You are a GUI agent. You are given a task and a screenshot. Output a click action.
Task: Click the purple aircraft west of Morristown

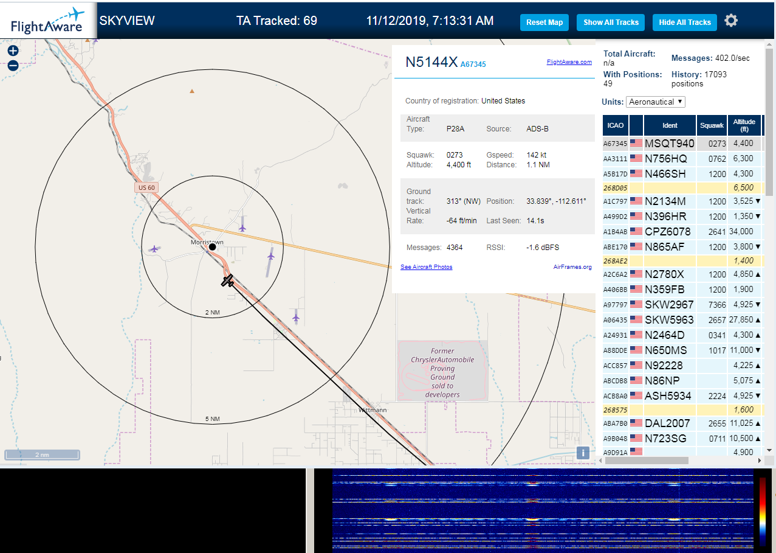click(154, 249)
